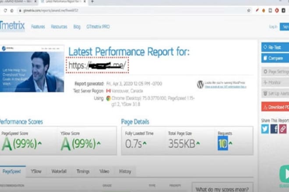Screen dimensions: 289x192
Task: Click the highlighted Requests value 10
Action: pos(223,143)
